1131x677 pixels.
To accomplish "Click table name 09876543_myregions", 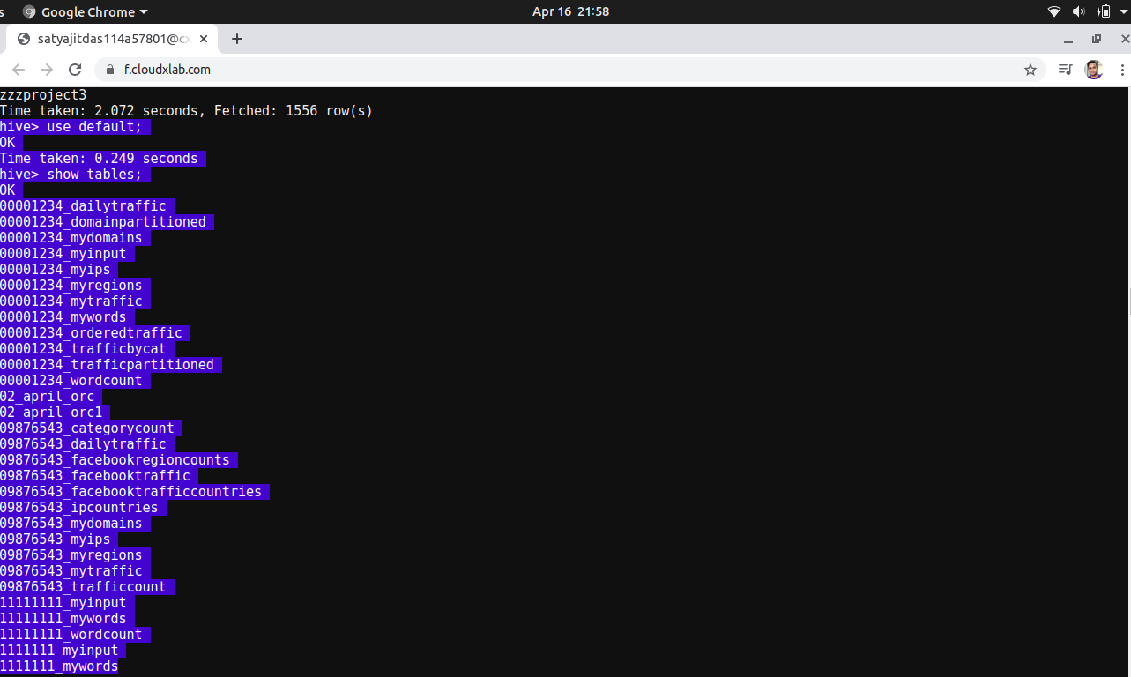I will point(71,555).
